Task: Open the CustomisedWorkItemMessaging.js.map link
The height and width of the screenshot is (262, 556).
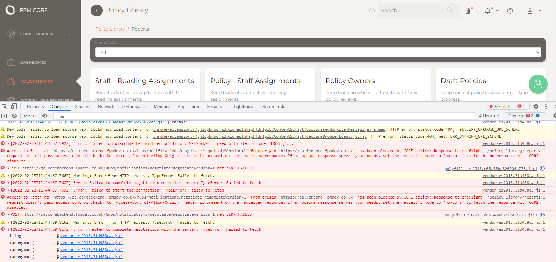Action: [269, 129]
